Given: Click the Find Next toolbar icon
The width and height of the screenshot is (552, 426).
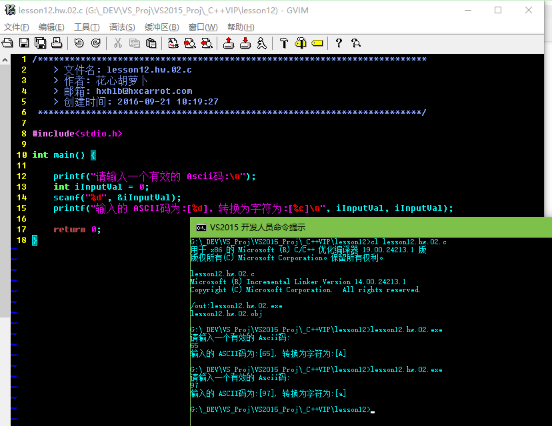Looking at the screenshot, I should click(190, 43).
